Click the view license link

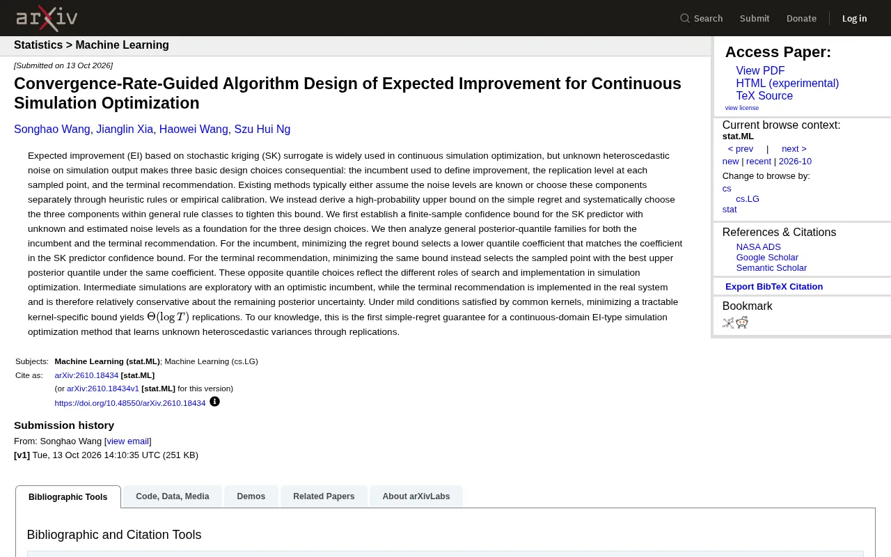(x=741, y=108)
